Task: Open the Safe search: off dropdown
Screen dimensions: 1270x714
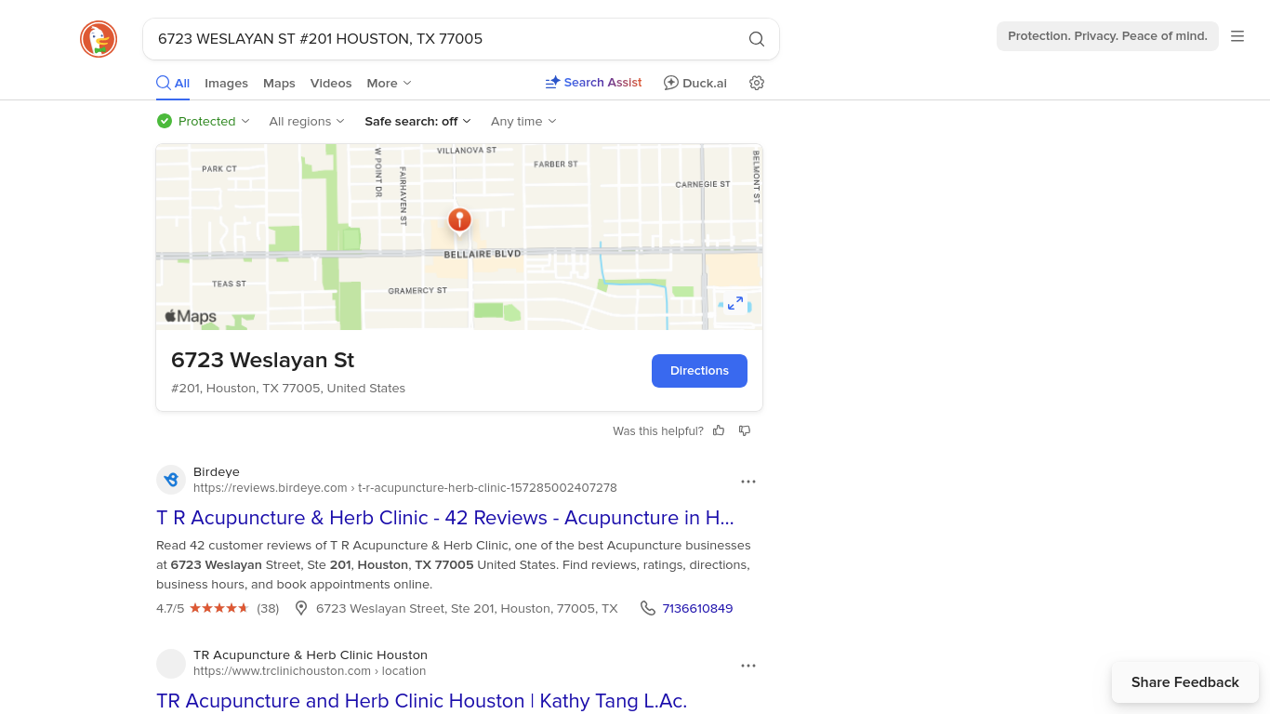Action: click(x=417, y=121)
